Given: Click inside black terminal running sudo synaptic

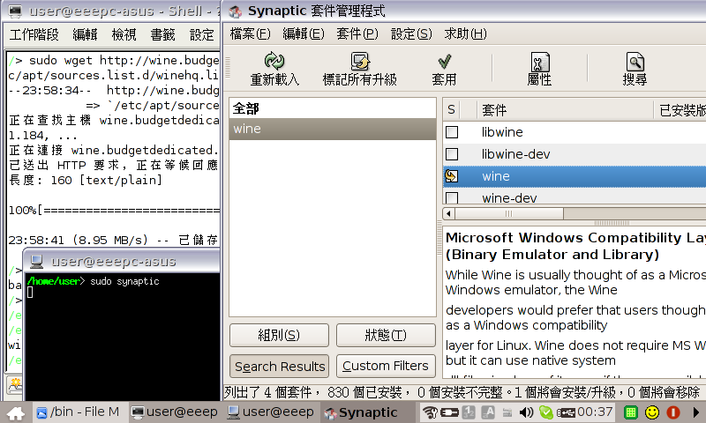Looking at the screenshot, I should (x=123, y=338).
